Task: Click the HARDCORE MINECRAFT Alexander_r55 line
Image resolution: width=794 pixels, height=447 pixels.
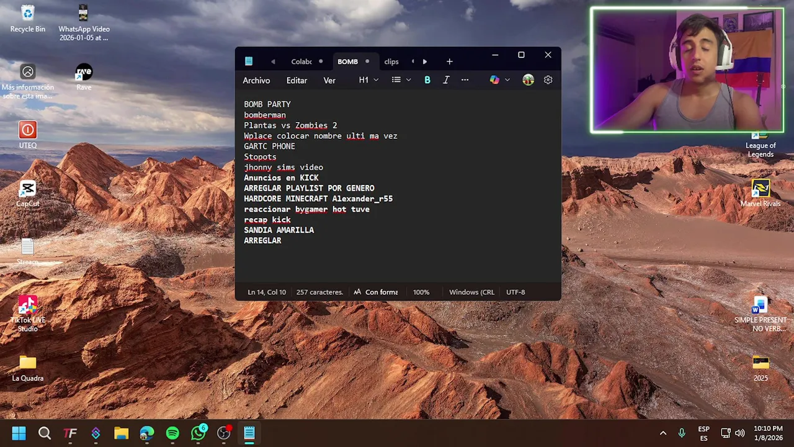Action: [318, 199]
